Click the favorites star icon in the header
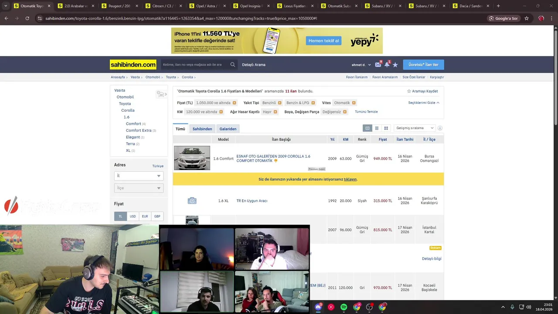Screen dimensions: 558x314 (395, 65)
